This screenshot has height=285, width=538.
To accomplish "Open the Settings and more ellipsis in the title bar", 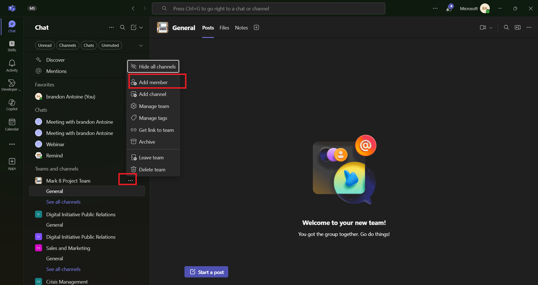I will (x=435, y=8).
